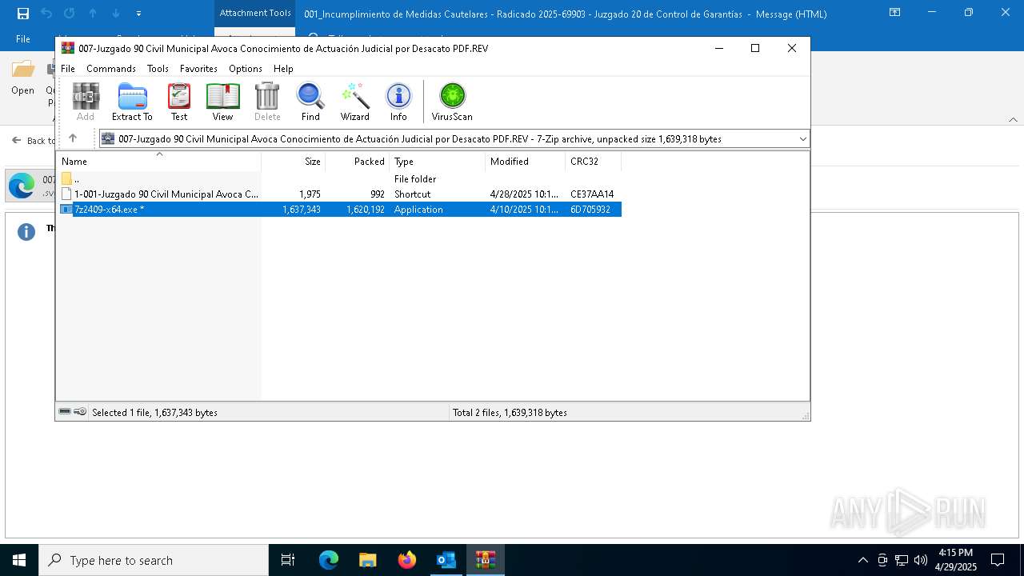This screenshot has width=1024, height=576.
Task: Click the key password icon in status bar
Action: click(80, 412)
